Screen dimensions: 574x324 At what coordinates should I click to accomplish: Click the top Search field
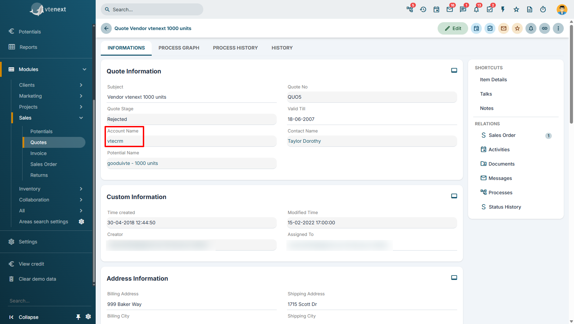pyautogui.click(x=152, y=10)
